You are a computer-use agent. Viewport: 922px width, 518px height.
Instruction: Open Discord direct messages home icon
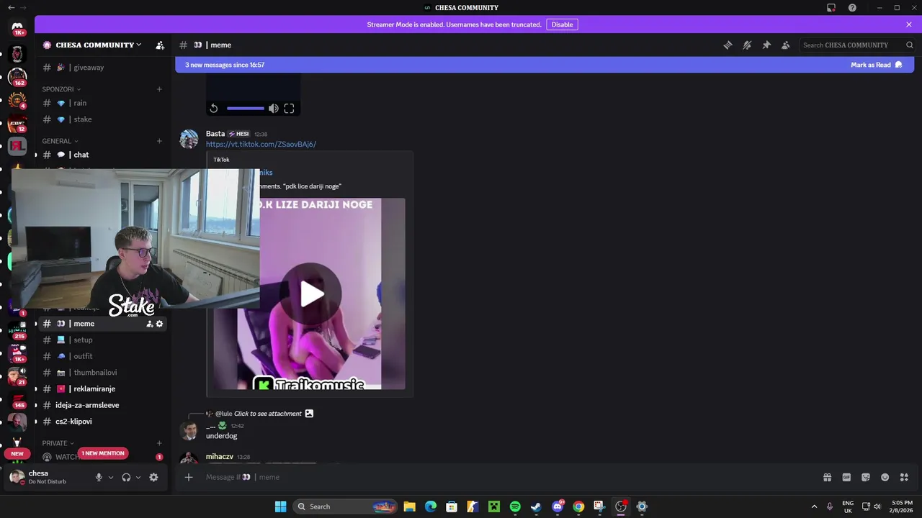[x=17, y=27]
